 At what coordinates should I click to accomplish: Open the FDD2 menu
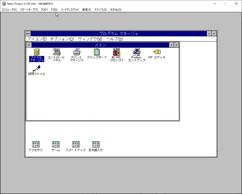(54, 10)
